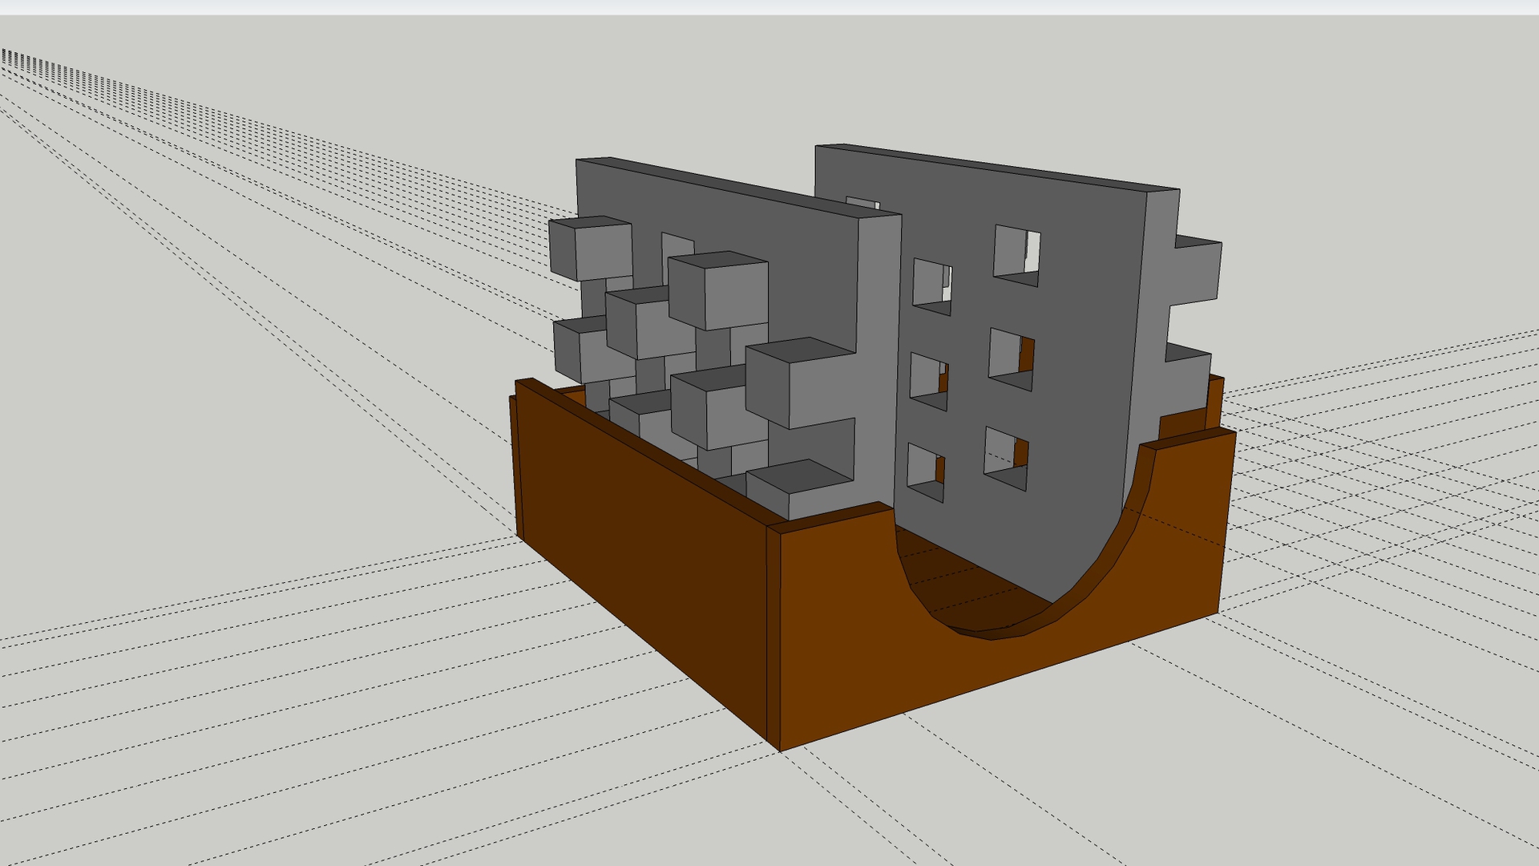Screen dimensions: 1539x866
Task: Click the top rim of brown tray's right front wall
Action: (x=1189, y=439)
